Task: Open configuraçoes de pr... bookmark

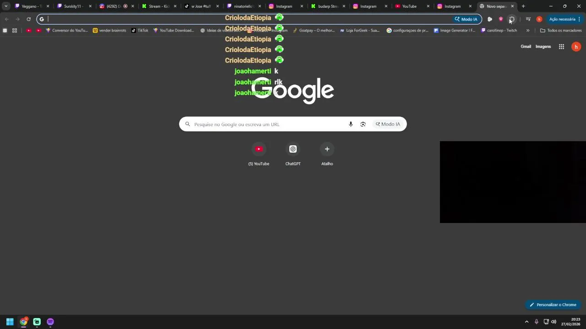Action: coord(407,31)
